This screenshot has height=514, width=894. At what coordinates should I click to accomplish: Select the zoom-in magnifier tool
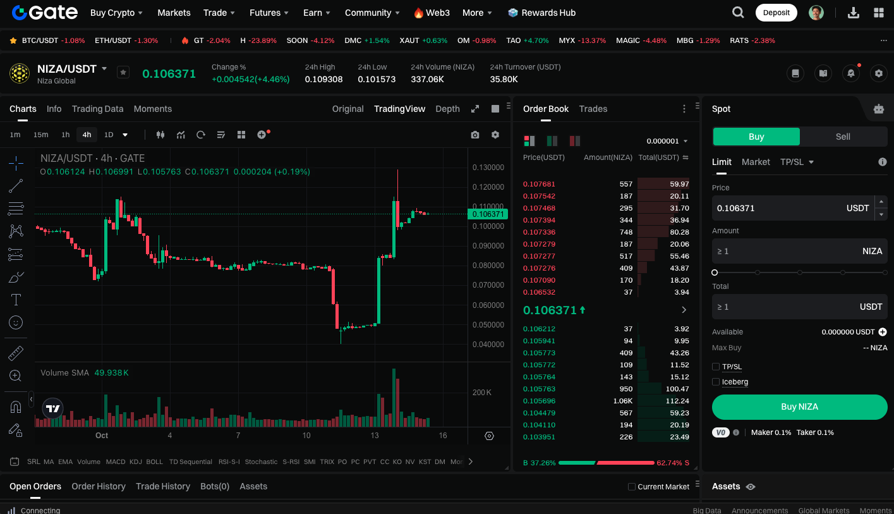coord(16,376)
